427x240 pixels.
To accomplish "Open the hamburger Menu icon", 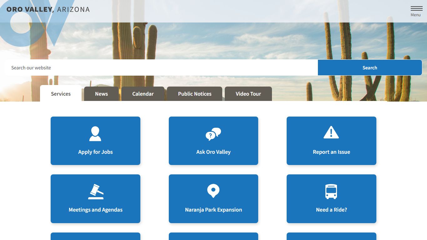I will coord(416,8).
